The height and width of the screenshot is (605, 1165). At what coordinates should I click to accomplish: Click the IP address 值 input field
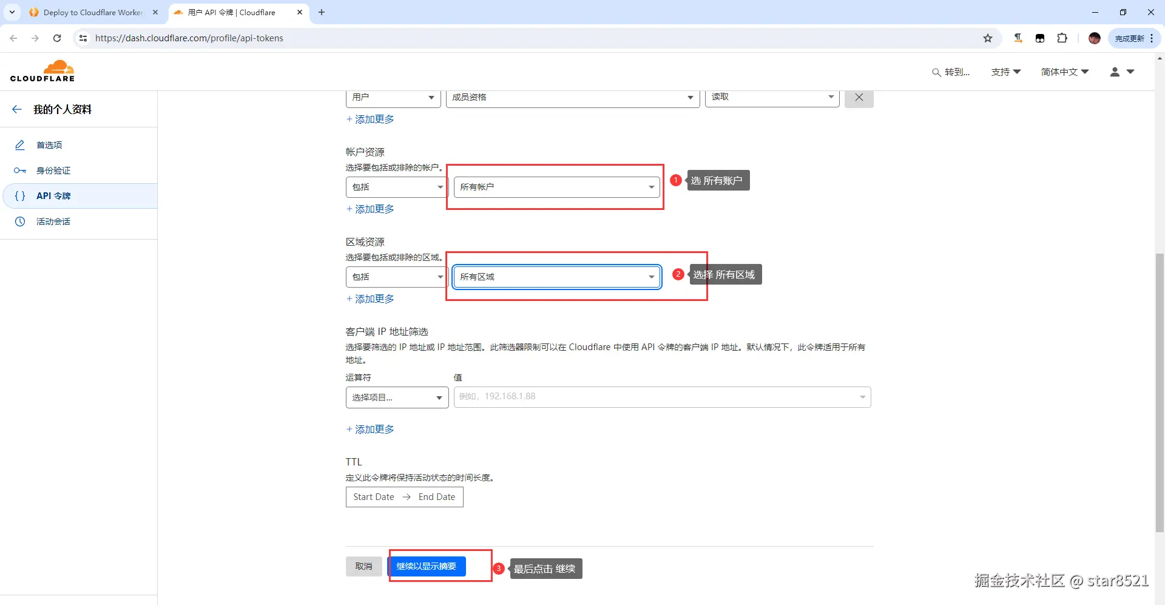[x=663, y=397]
